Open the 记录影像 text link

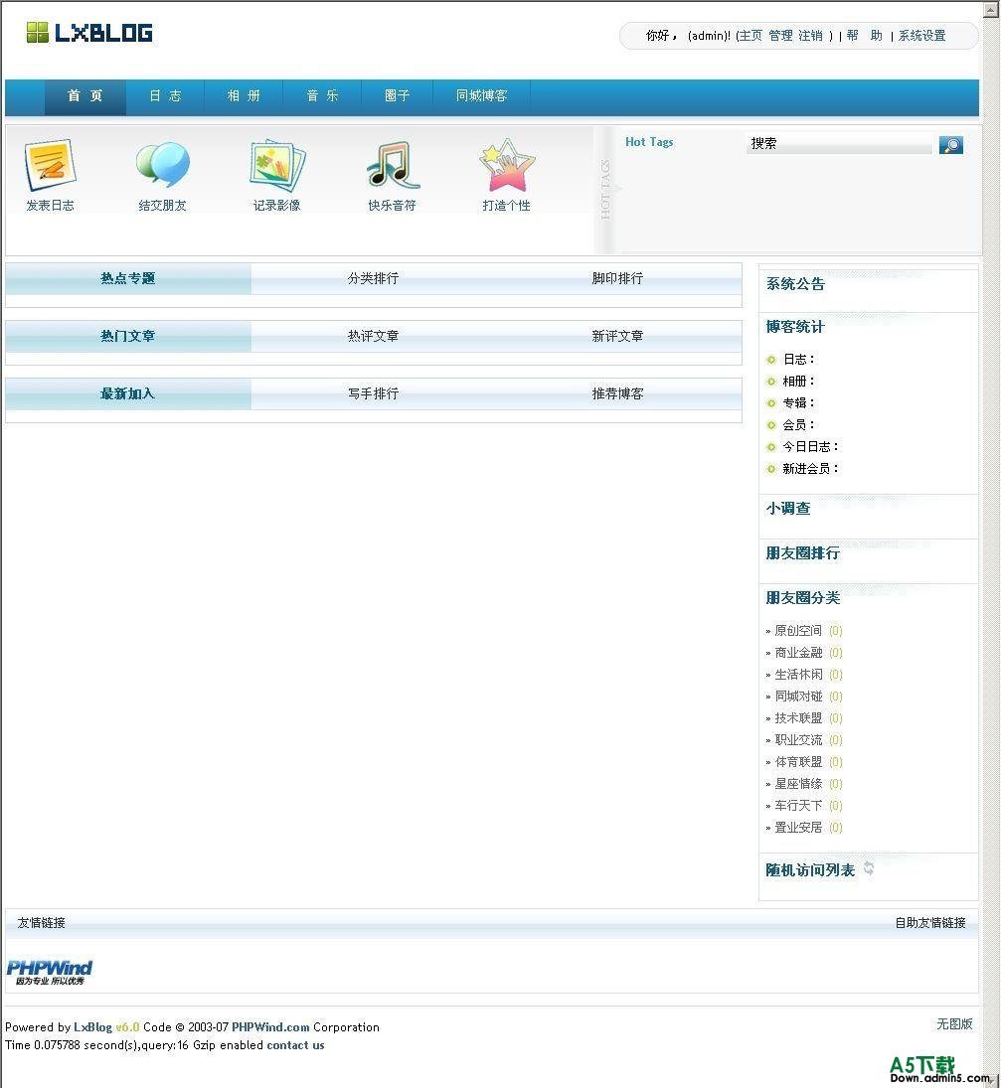tap(277, 206)
